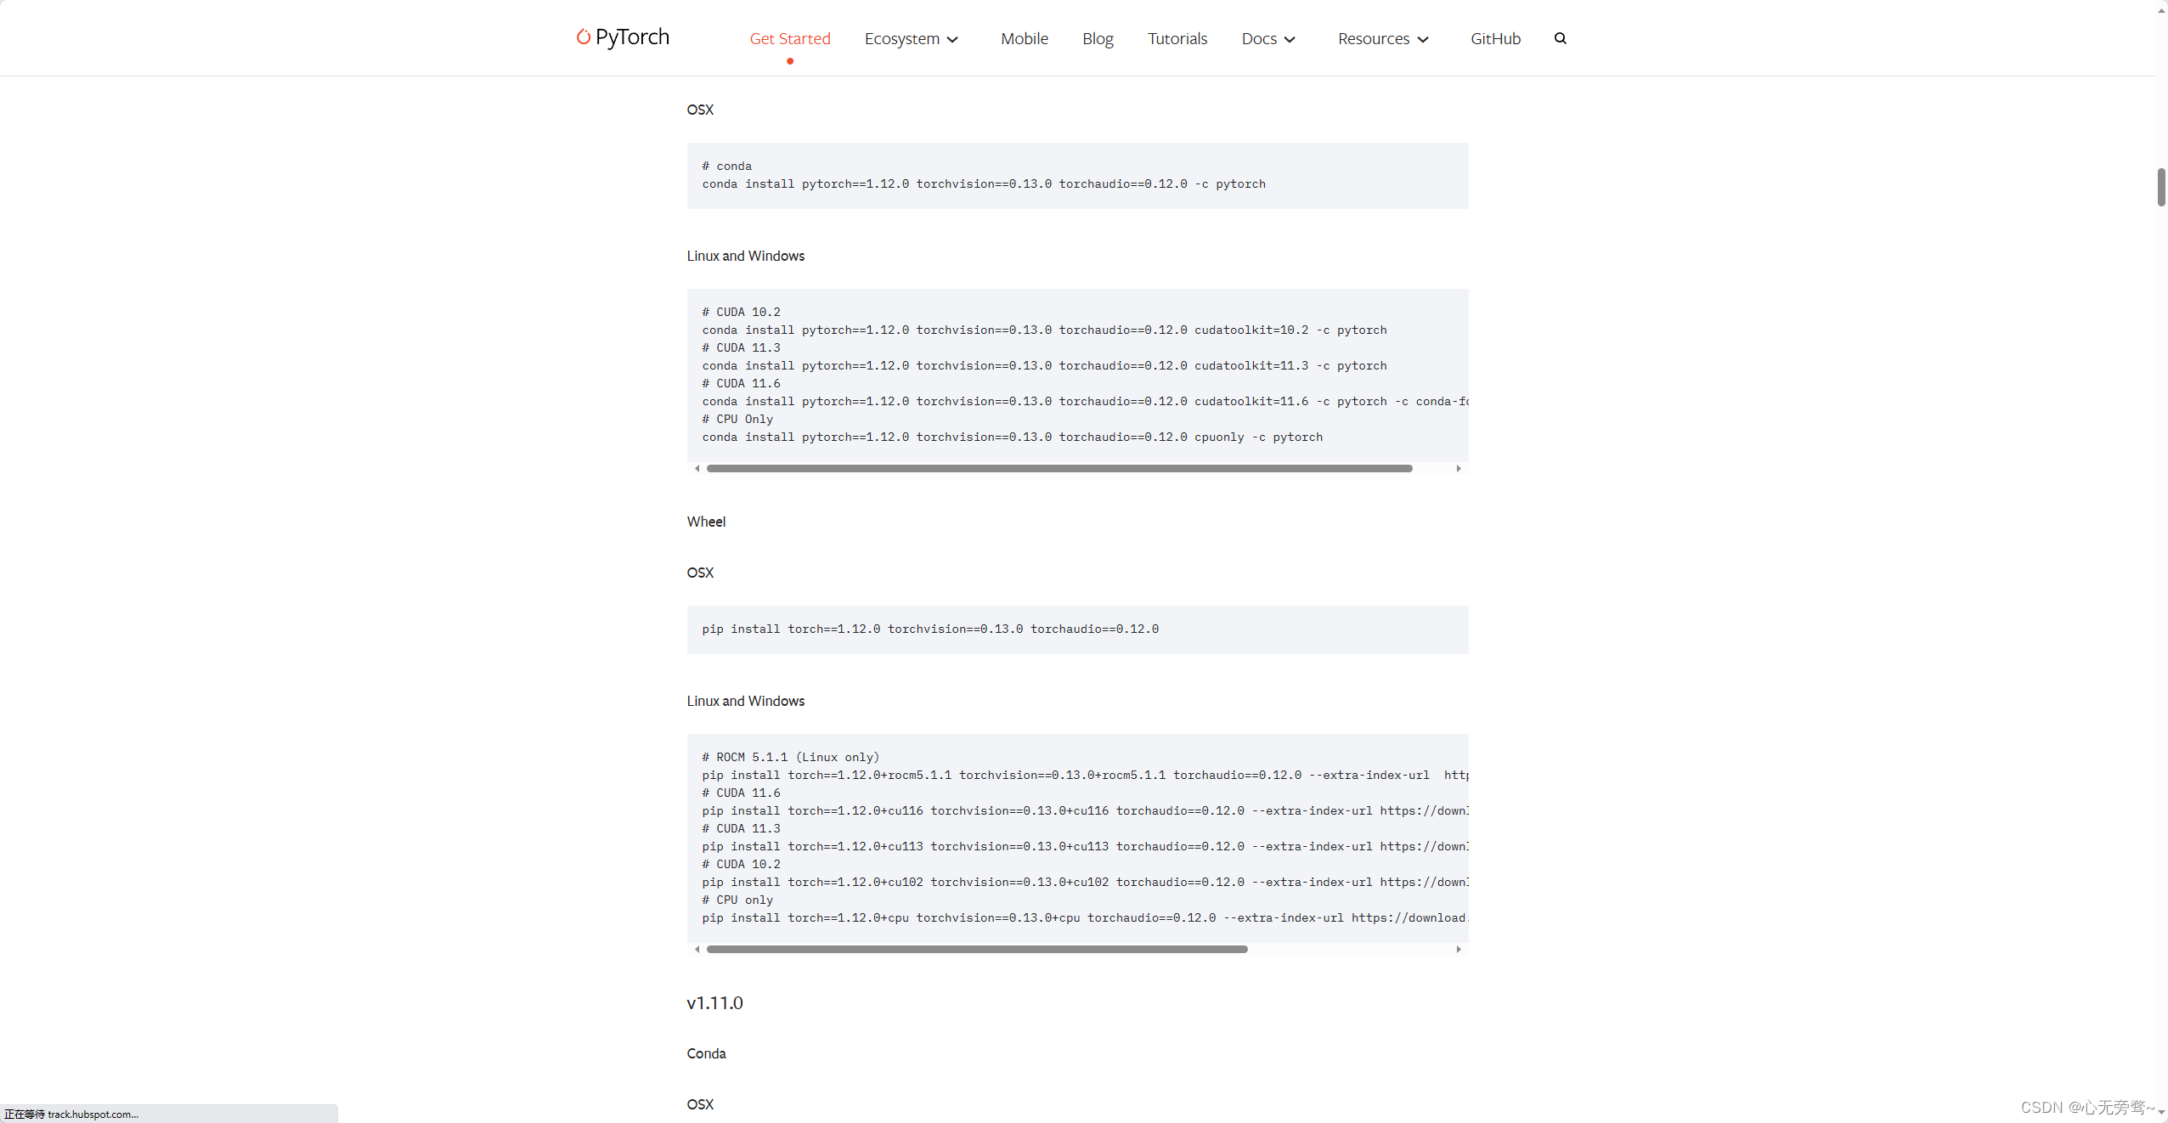Expand the Ecosystem dropdown menu
The width and height of the screenshot is (2168, 1123).
coord(912,38)
